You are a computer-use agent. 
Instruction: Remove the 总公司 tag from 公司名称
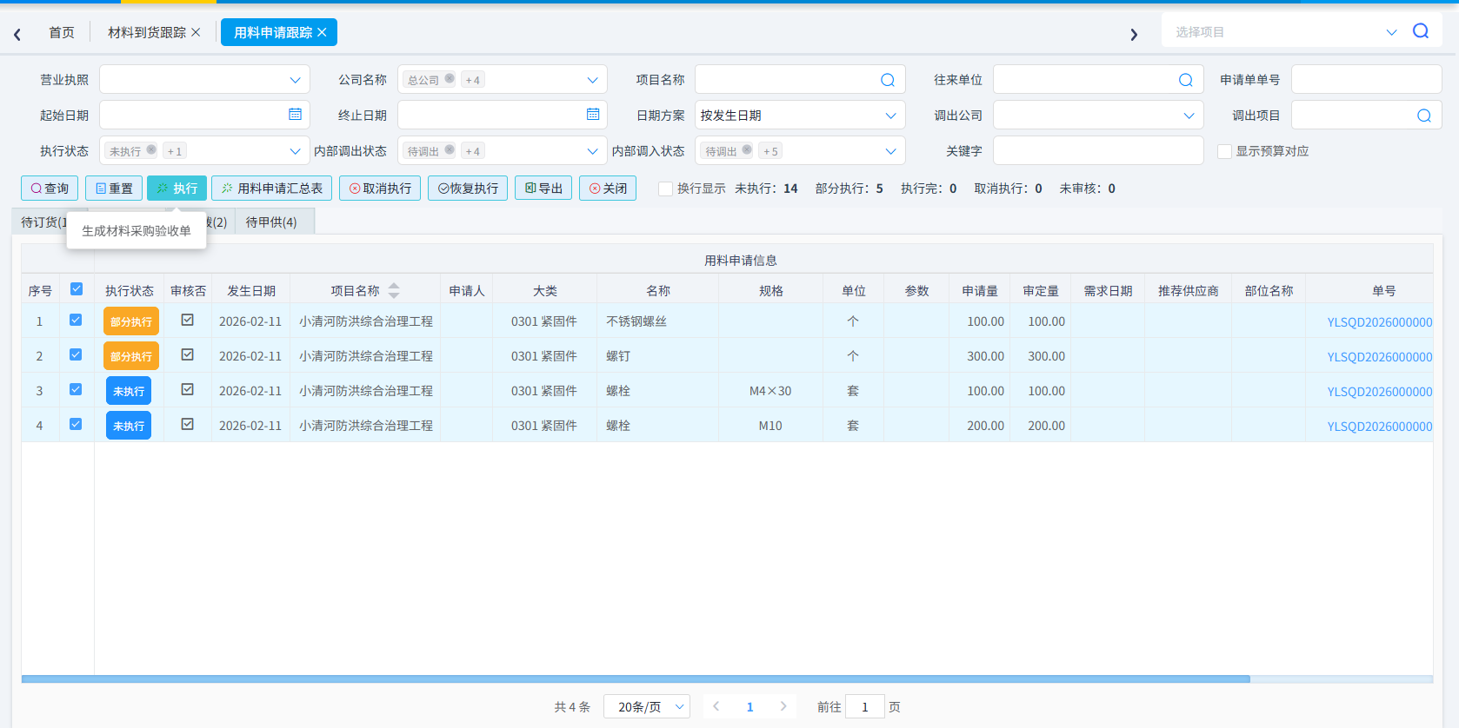tap(450, 78)
